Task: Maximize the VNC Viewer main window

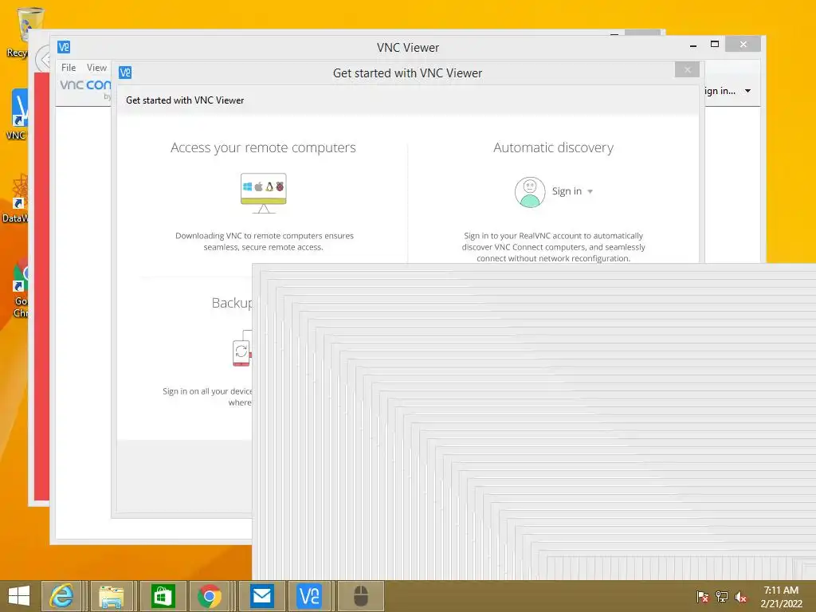Action: coord(715,45)
